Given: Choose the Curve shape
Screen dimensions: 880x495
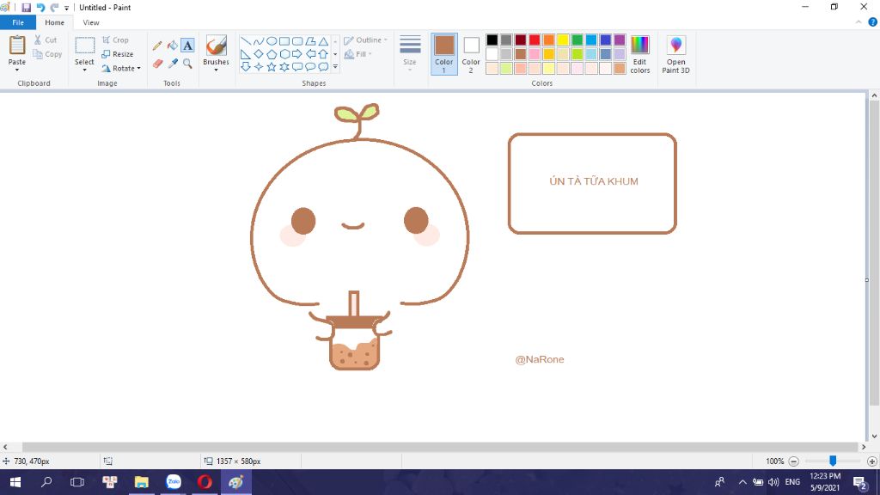Looking at the screenshot, I should click(x=258, y=41).
